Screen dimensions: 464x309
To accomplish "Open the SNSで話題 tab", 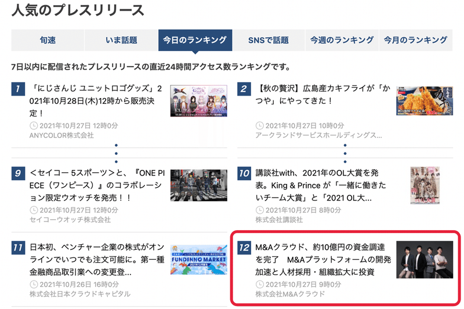I will point(269,40).
